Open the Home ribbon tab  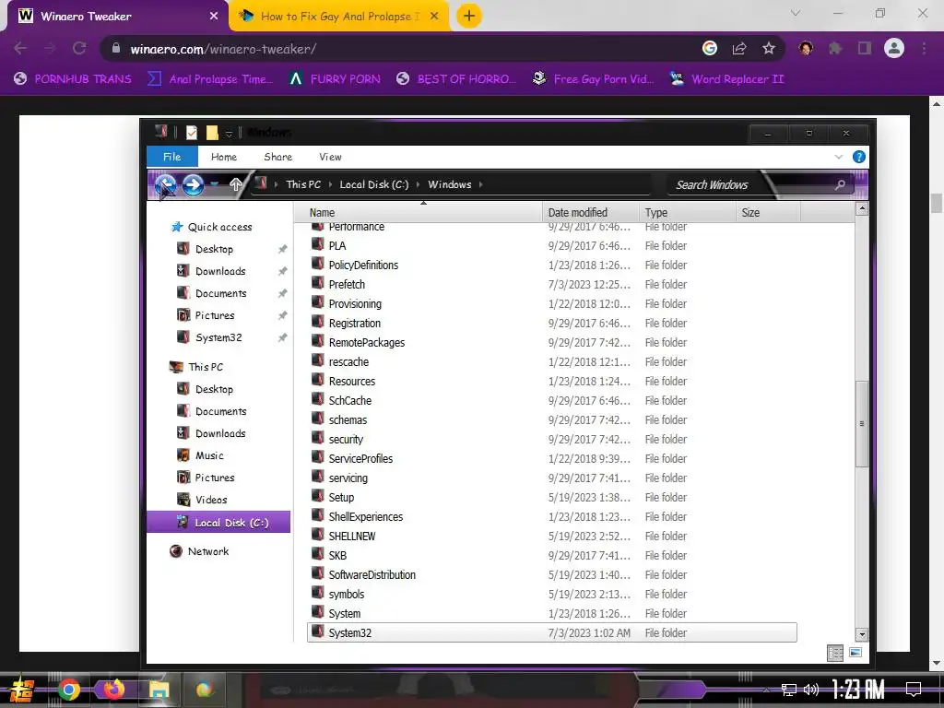[x=224, y=157]
